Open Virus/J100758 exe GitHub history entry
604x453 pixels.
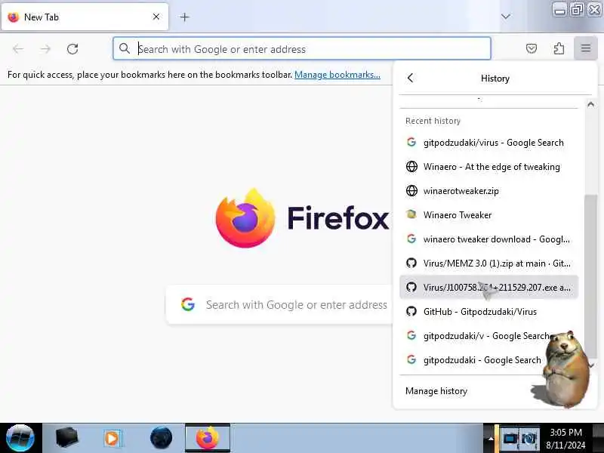click(x=488, y=288)
